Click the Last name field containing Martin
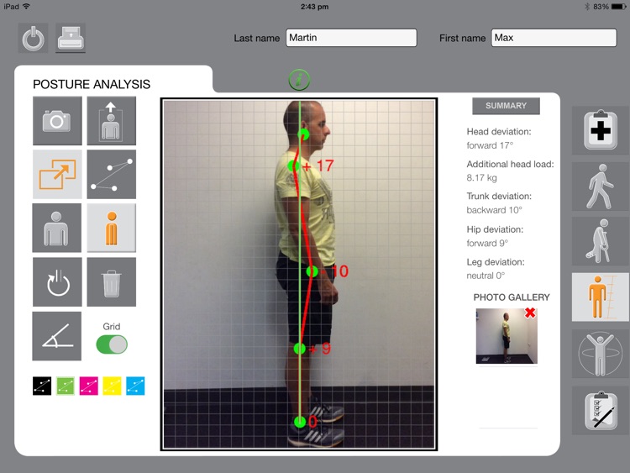 point(351,38)
